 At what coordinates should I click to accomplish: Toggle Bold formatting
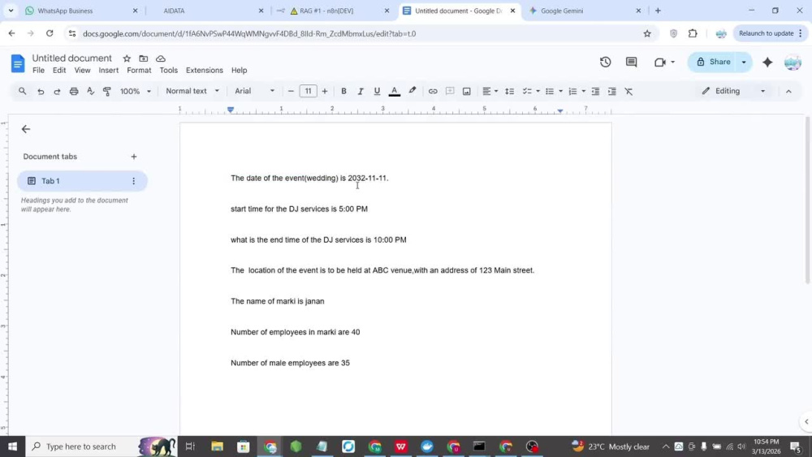click(x=343, y=91)
